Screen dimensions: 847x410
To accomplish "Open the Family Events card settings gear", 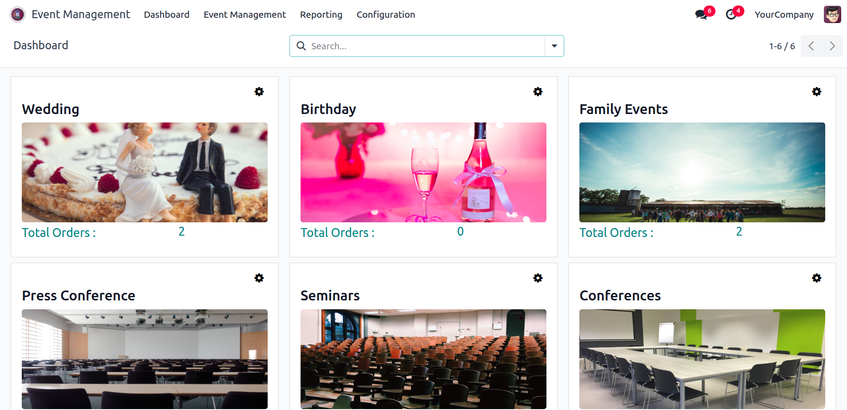I will pyautogui.click(x=817, y=92).
